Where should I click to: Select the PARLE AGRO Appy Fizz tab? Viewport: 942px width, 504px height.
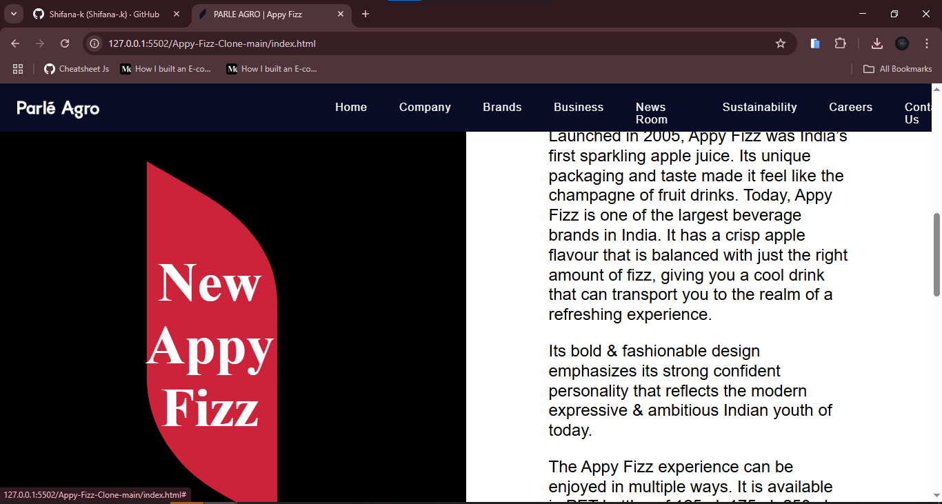coord(271,14)
